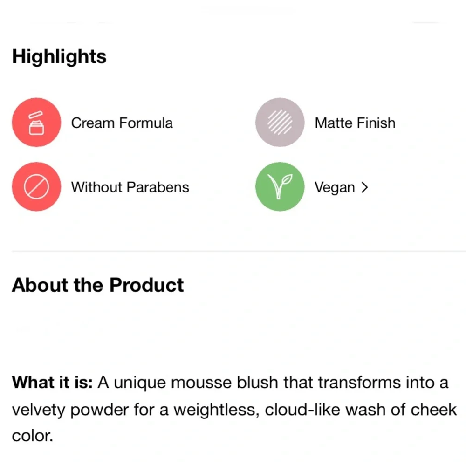Tap the Cream Formula jar icon

36,123
